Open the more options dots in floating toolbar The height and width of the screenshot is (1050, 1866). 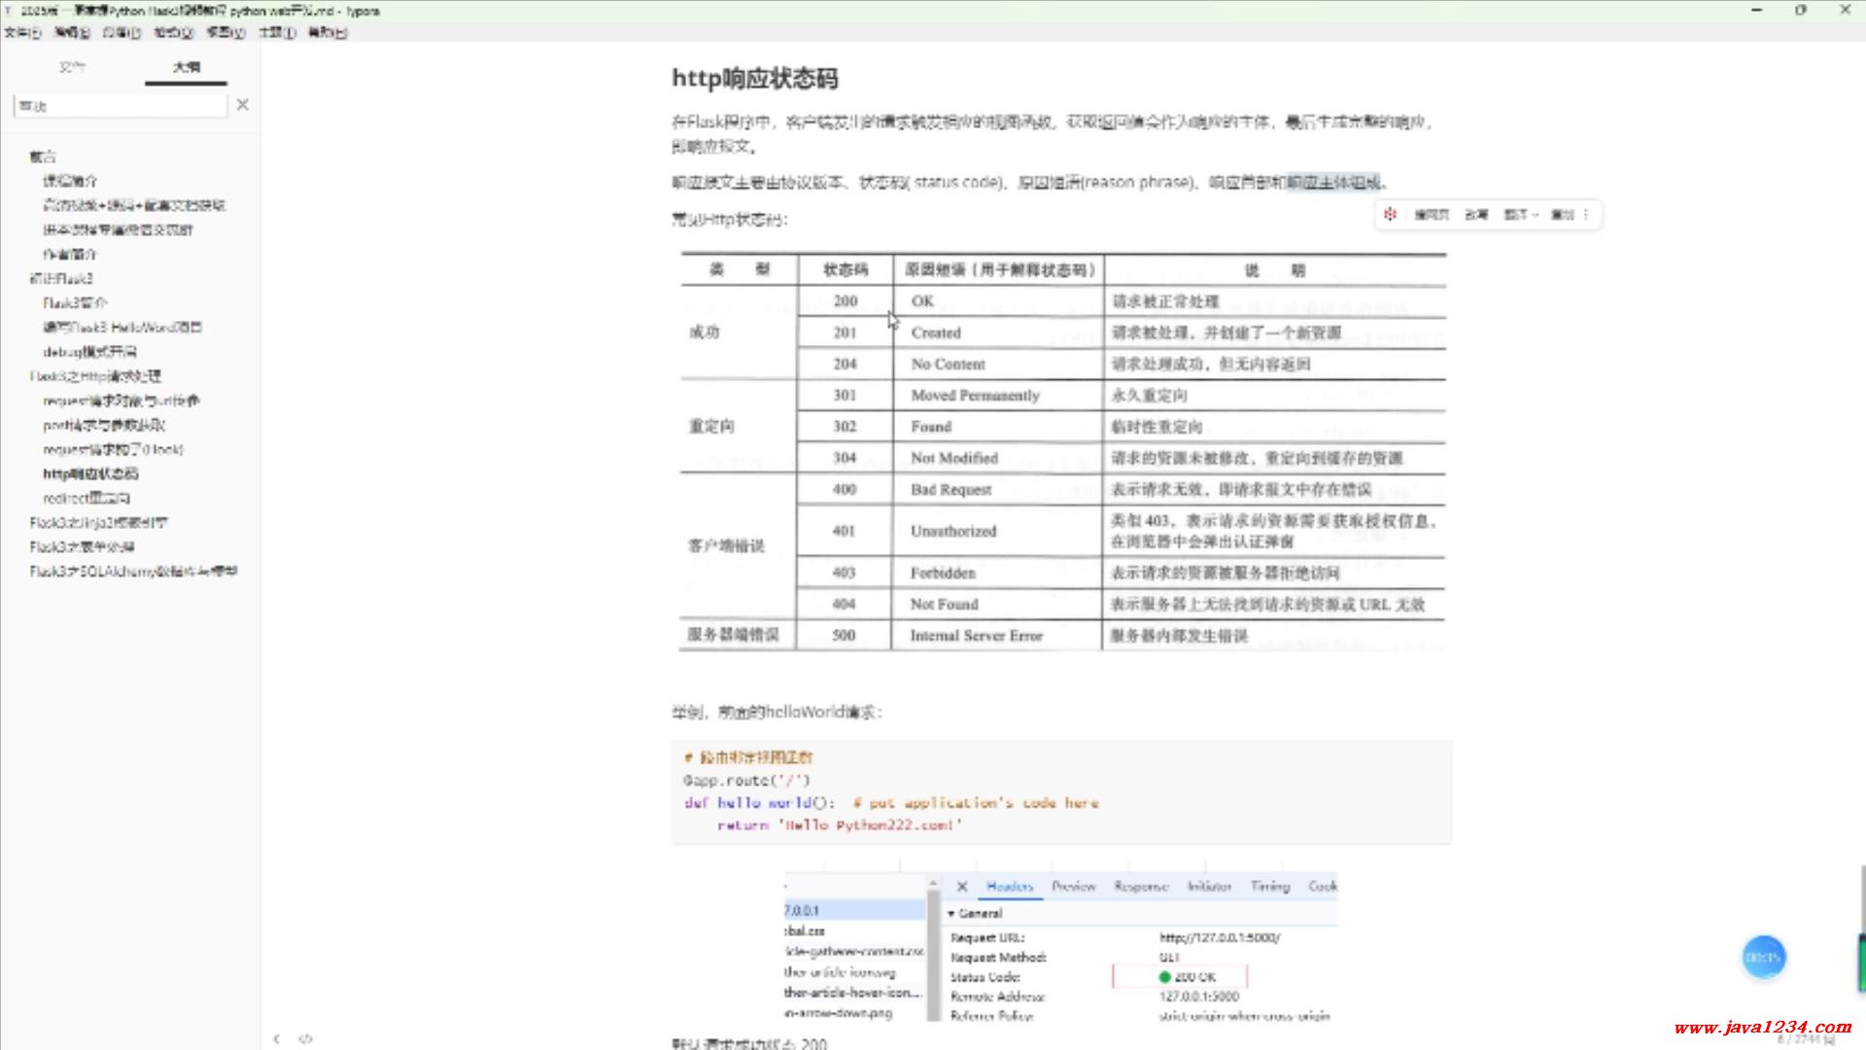(x=1586, y=215)
